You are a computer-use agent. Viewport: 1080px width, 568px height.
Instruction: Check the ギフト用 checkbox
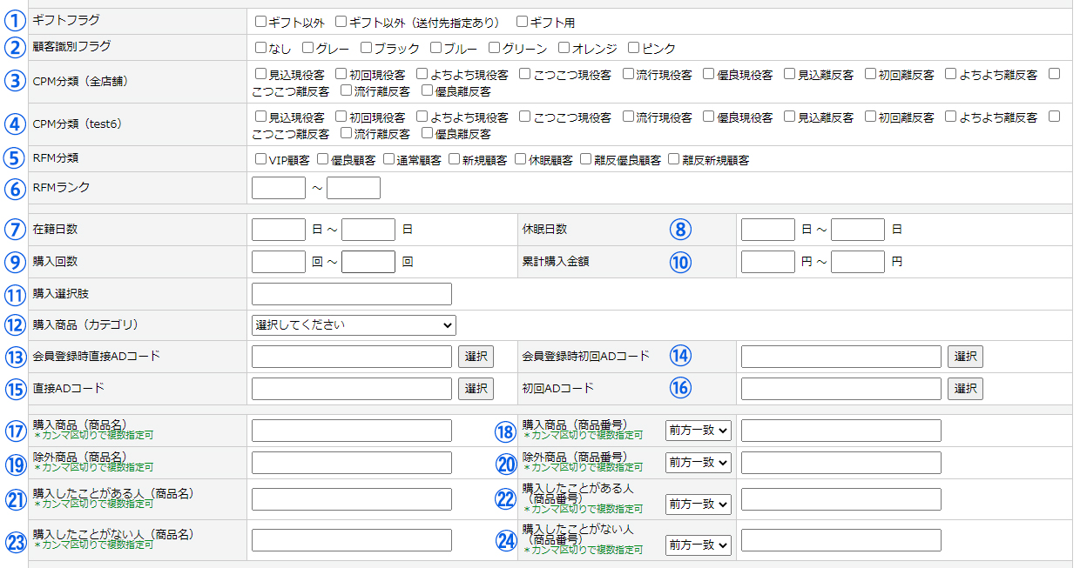(x=523, y=22)
